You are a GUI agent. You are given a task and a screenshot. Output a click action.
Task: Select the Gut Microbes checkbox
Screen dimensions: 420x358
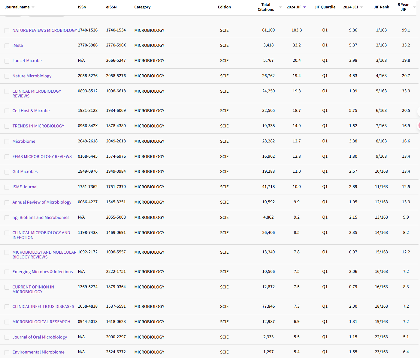coord(7,172)
